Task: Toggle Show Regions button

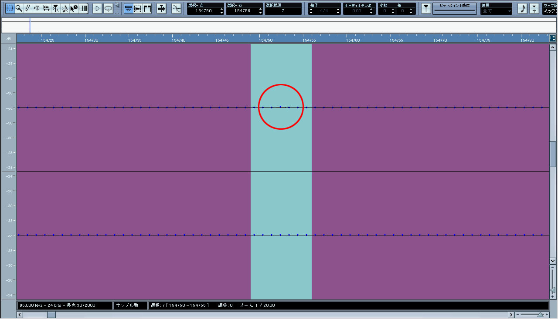Action: (x=138, y=8)
